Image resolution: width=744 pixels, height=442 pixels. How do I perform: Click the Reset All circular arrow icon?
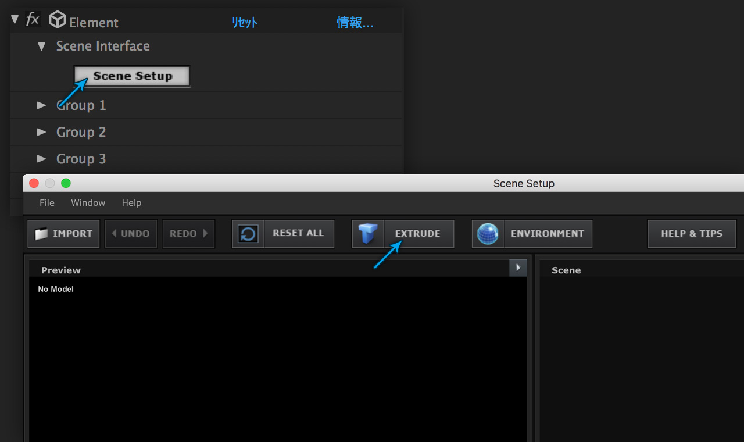(248, 234)
